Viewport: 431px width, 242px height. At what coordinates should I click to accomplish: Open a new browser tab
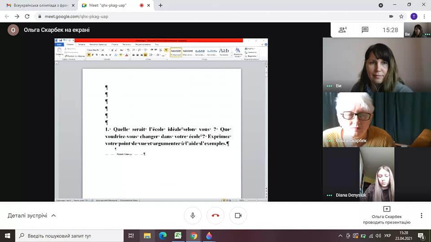[161, 5]
